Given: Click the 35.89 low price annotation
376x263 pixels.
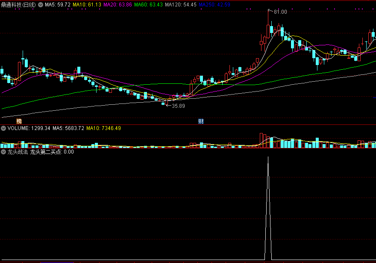Looking at the screenshot, I should tap(178, 106).
